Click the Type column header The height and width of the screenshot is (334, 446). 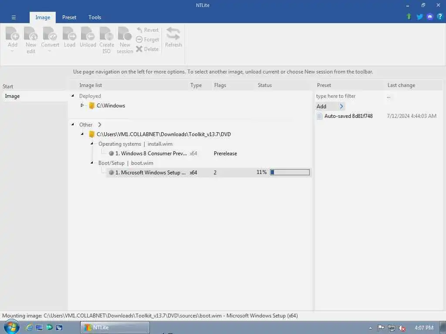(196, 85)
